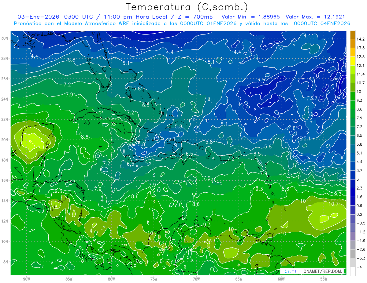Click the '10N' latitude axis label
The width and height of the screenshot is (367, 283).
tap(5, 241)
